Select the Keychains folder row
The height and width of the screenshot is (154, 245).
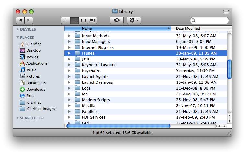(x=91, y=71)
